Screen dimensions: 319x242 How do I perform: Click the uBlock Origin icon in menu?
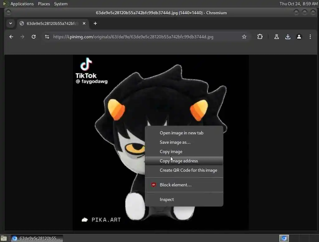[153, 184]
